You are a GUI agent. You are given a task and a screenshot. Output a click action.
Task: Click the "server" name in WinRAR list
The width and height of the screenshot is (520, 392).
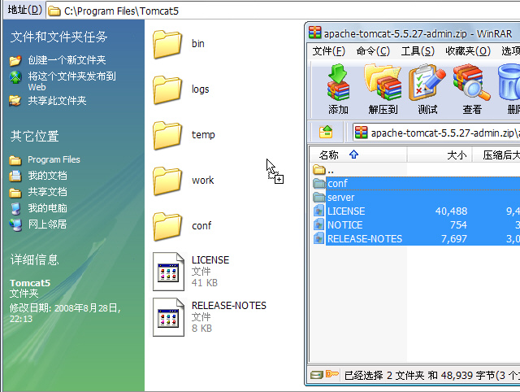341,198
